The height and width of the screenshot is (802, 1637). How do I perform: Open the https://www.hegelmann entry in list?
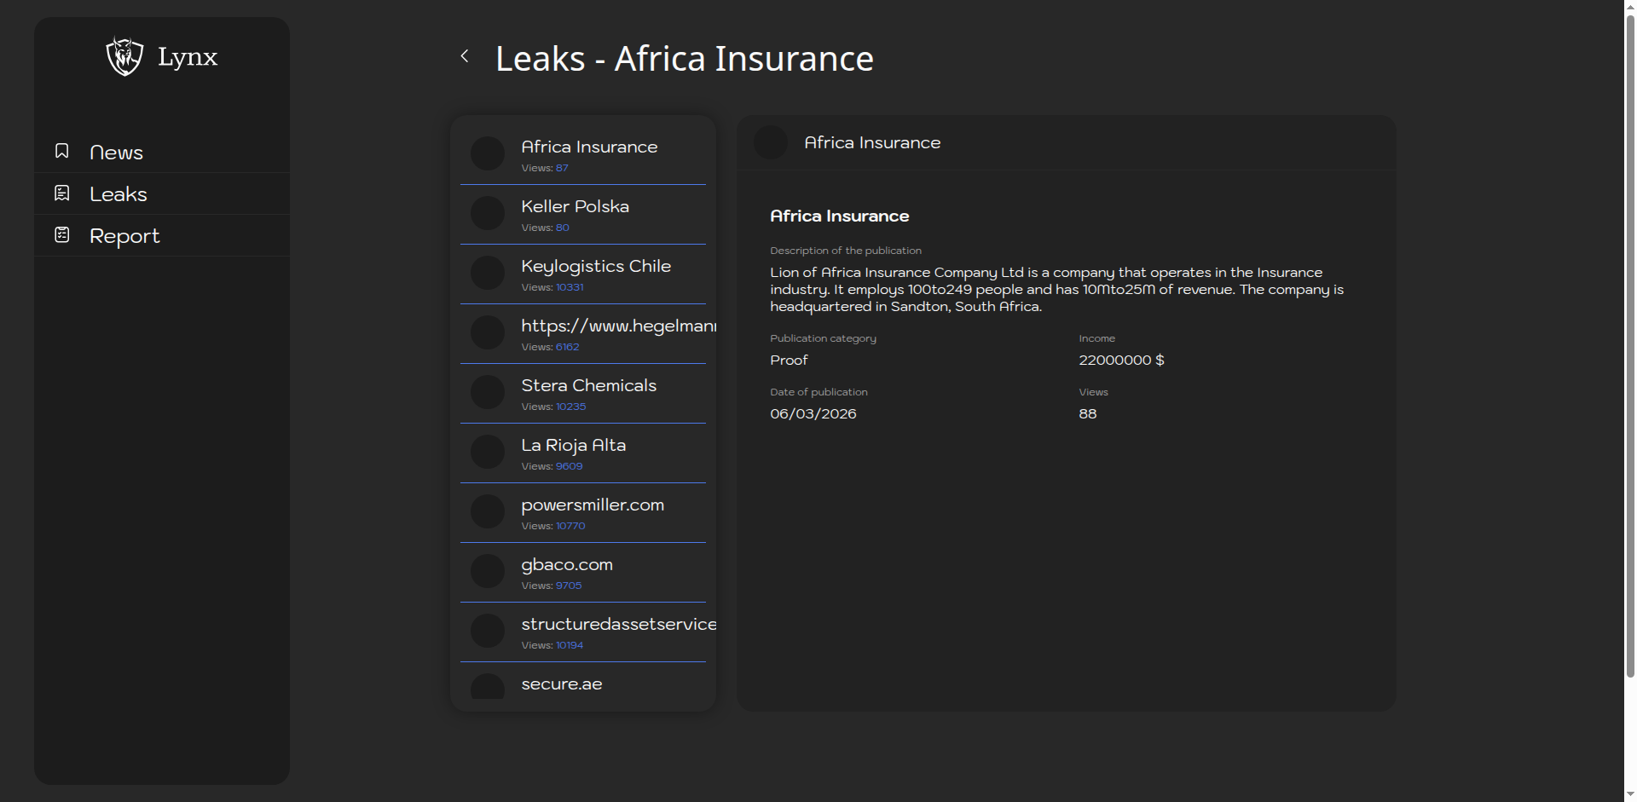pyautogui.click(x=617, y=326)
